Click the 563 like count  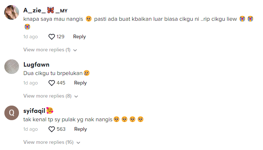pyautogui.click(x=61, y=129)
